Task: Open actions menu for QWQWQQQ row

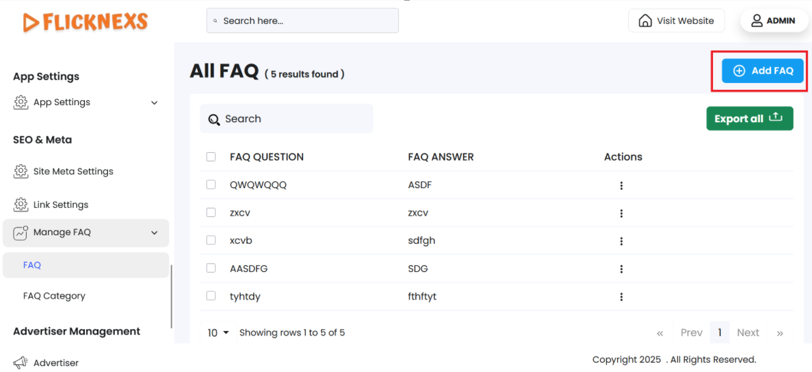Action: 621,186
